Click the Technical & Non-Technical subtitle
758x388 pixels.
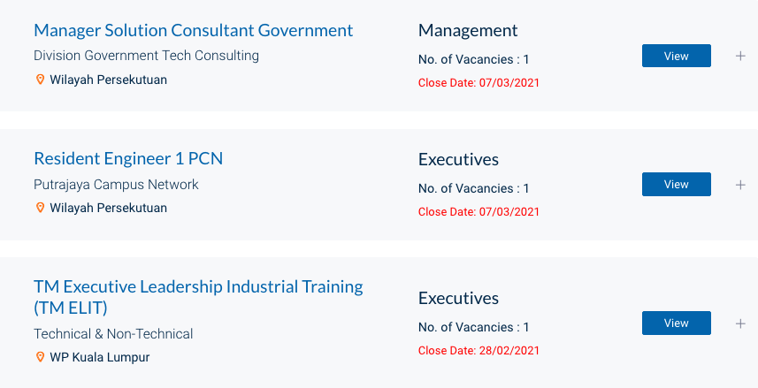click(x=113, y=334)
